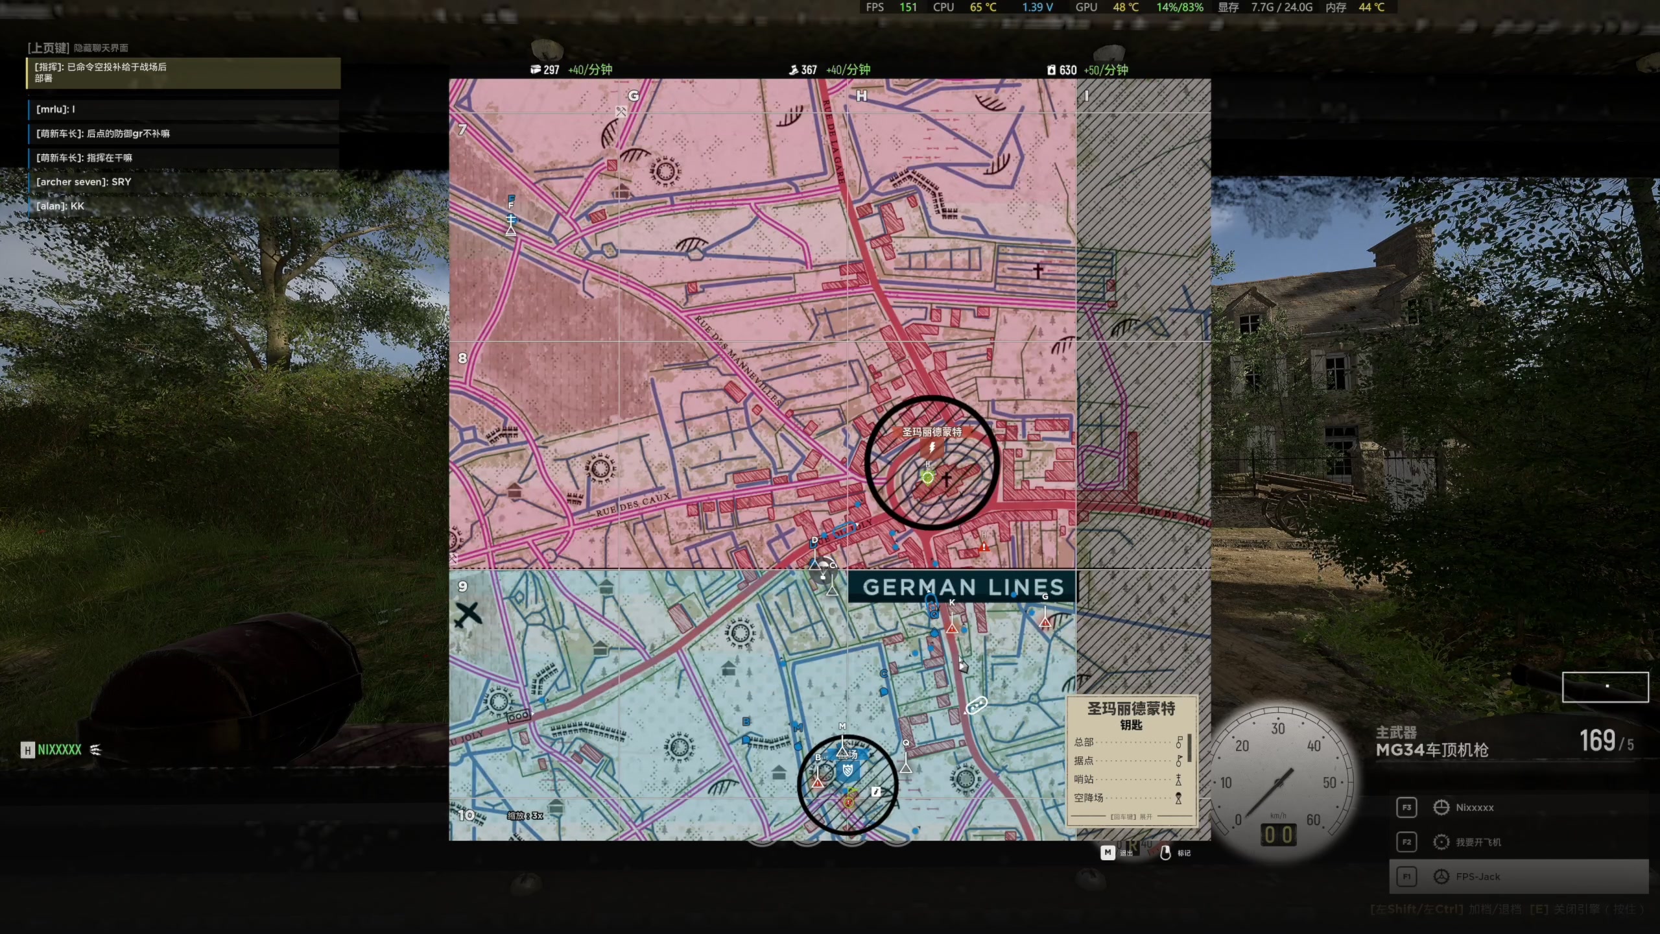Click the FPS 151 overlay reading

coord(892,7)
